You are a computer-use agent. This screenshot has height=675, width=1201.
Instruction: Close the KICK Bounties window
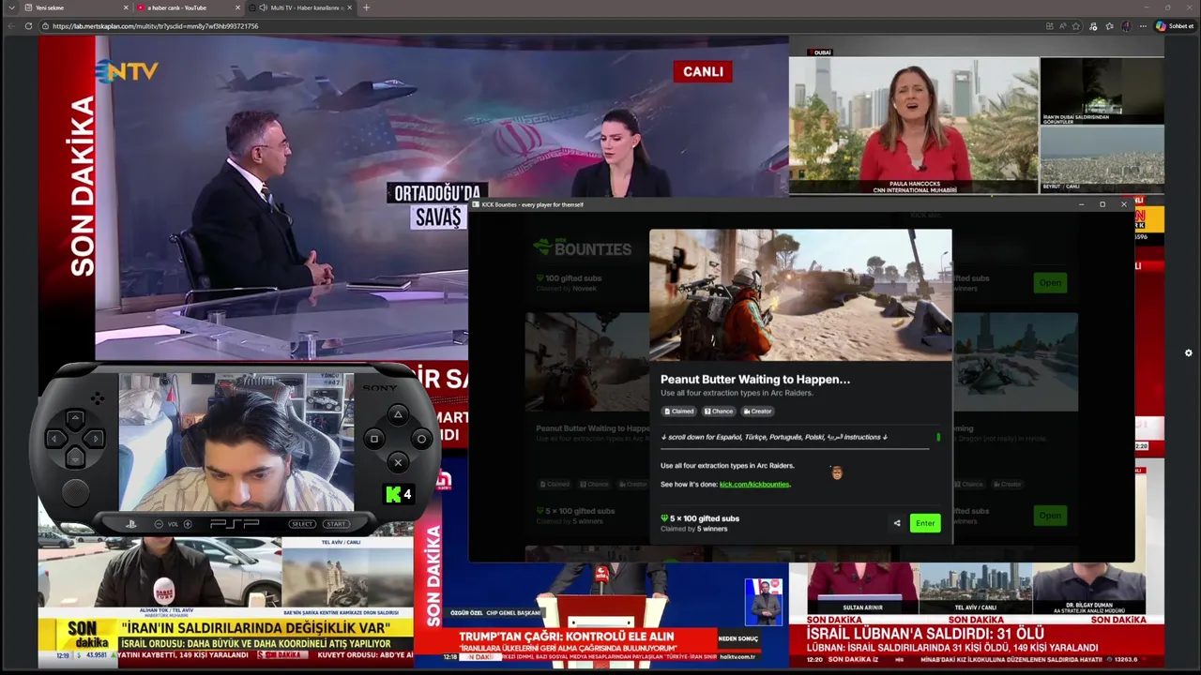[x=1124, y=204]
